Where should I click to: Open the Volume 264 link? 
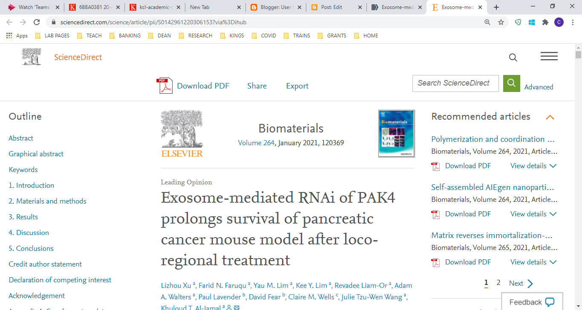[256, 143]
